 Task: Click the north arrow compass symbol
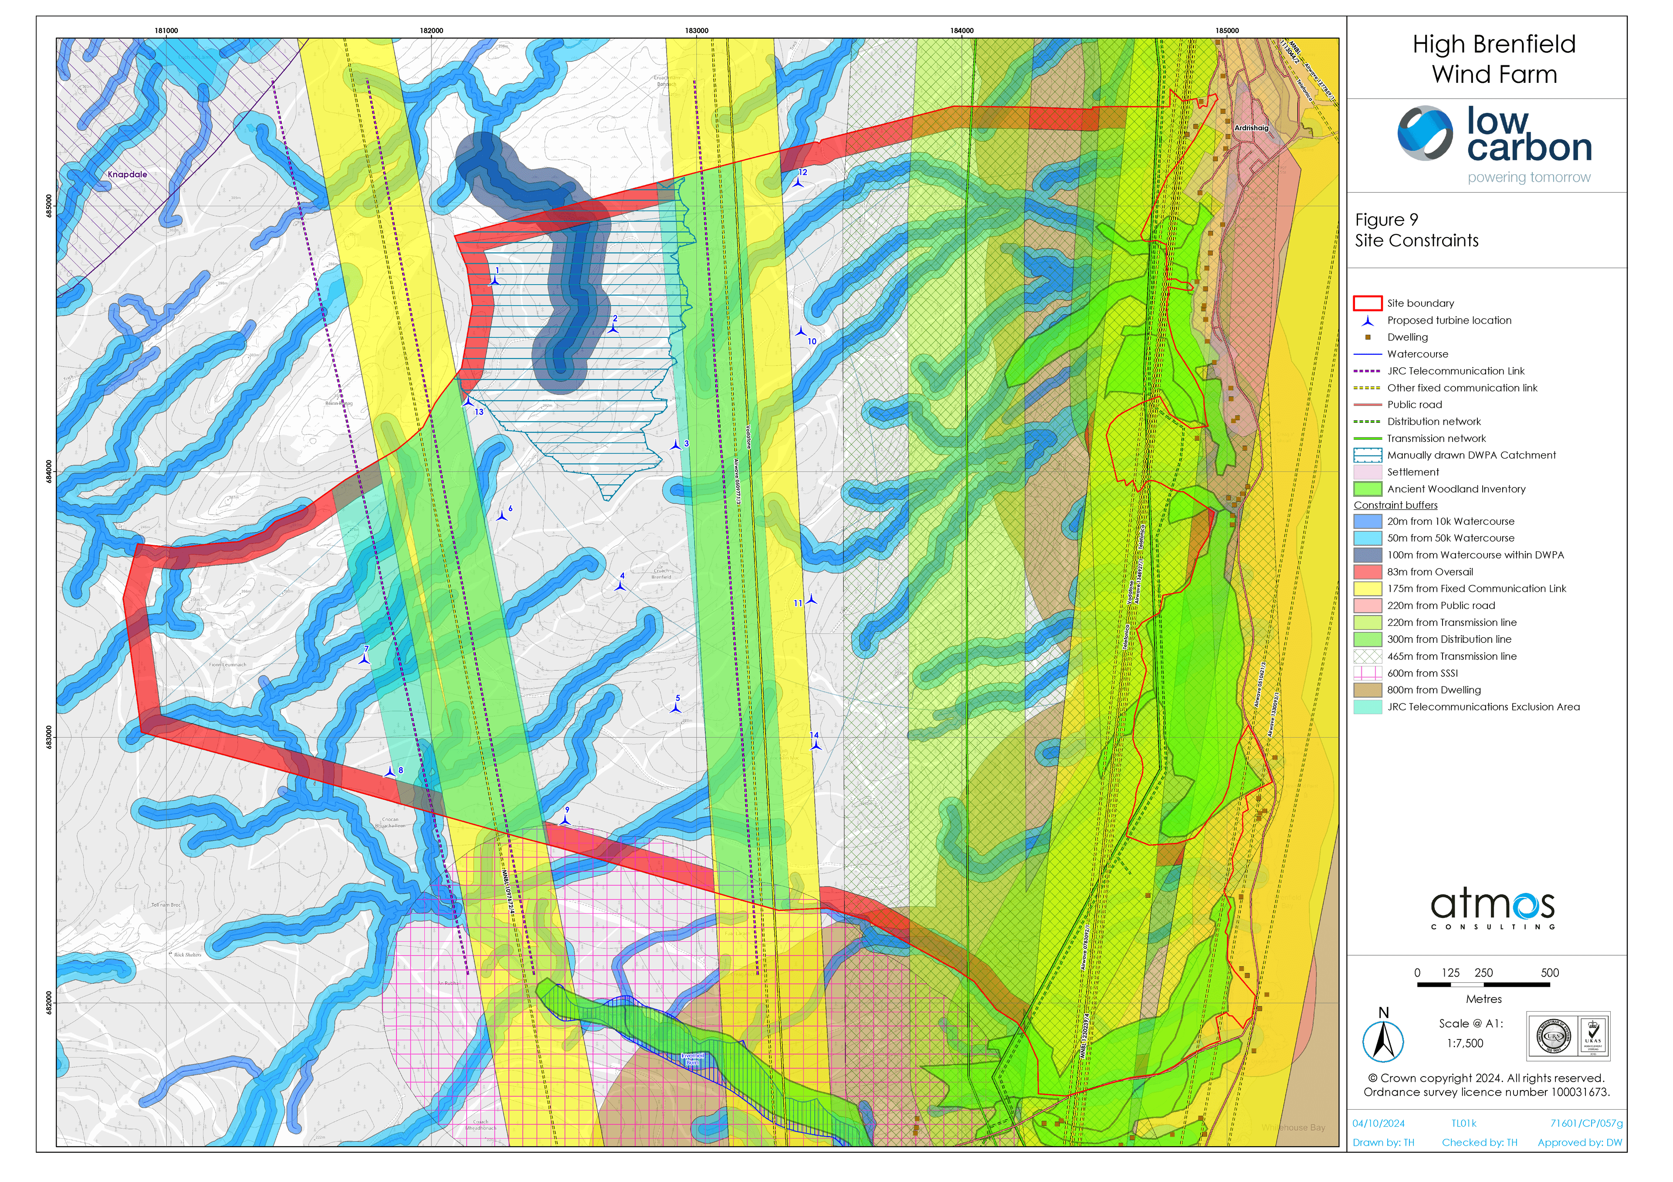pyautogui.click(x=1383, y=1041)
